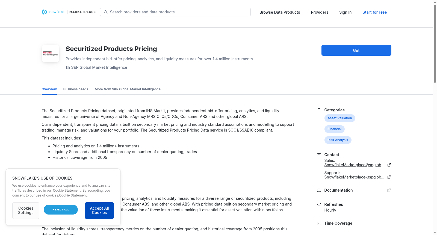This screenshot has width=437, height=235.
Task: Click 'Pricing and analytics on 1.4 million+ instruments' bullet
Action: point(96,146)
